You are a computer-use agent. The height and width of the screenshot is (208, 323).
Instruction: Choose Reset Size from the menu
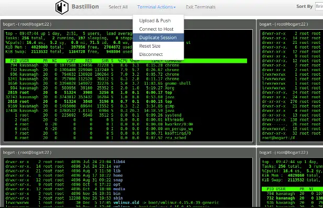158,46
